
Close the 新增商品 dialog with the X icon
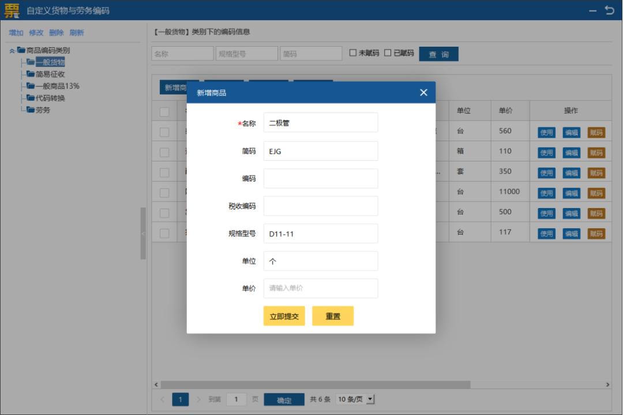pyautogui.click(x=423, y=92)
